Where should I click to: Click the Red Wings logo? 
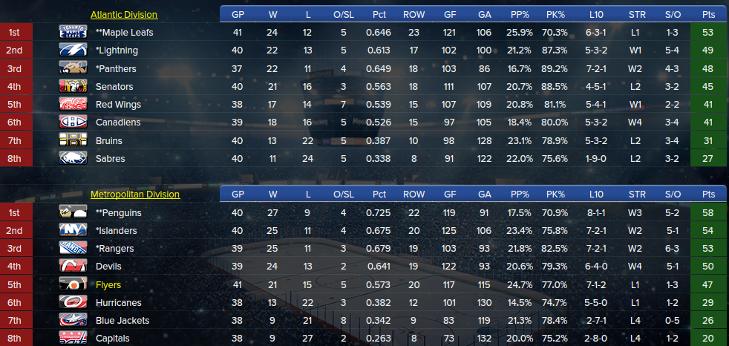point(73,104)
